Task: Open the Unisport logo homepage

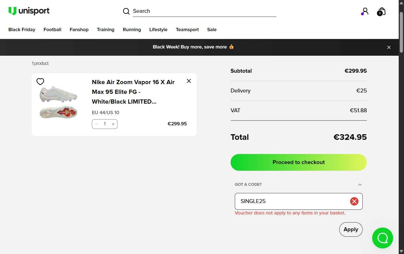Action: (x=29, y=11)
